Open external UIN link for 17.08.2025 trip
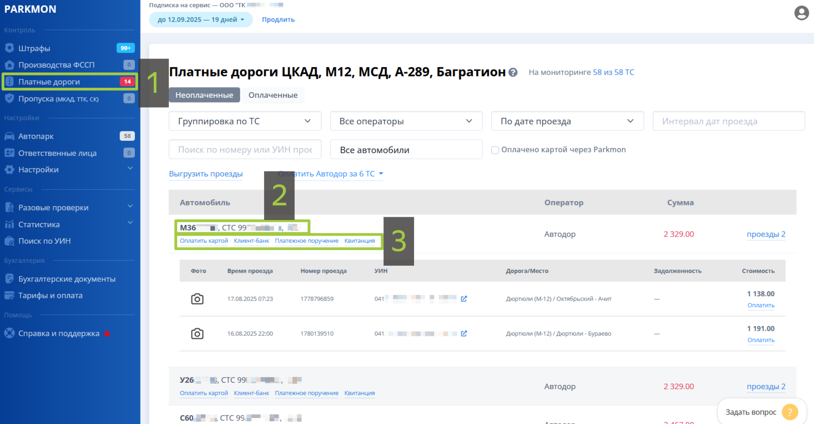 point(464,299)
